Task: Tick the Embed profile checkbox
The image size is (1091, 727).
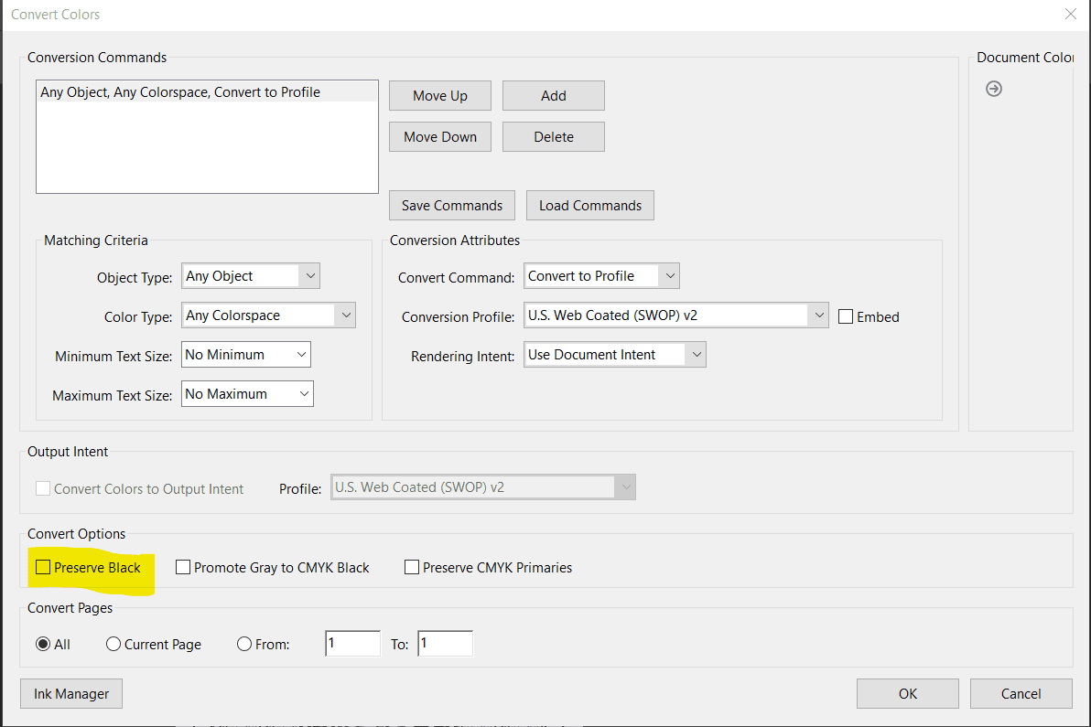Action: pyautogui.click(x=846, y=316)
